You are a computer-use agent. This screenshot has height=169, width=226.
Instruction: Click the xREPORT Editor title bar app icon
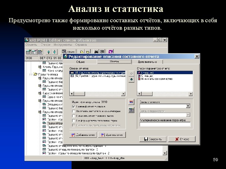pos(27,40)
